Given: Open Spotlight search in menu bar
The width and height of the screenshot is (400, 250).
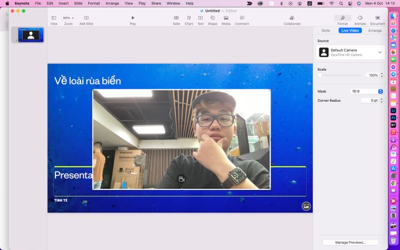Looking at the screenshot, I should pyautogui.click(x=341, y=3).
